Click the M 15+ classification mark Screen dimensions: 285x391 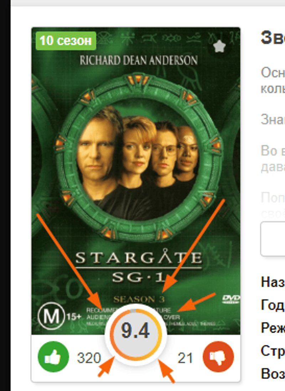(x=59, y=316)
